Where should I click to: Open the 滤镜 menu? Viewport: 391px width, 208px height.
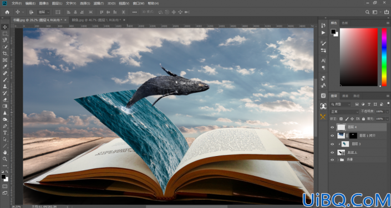pyautogui.click(x=99, y=3)
